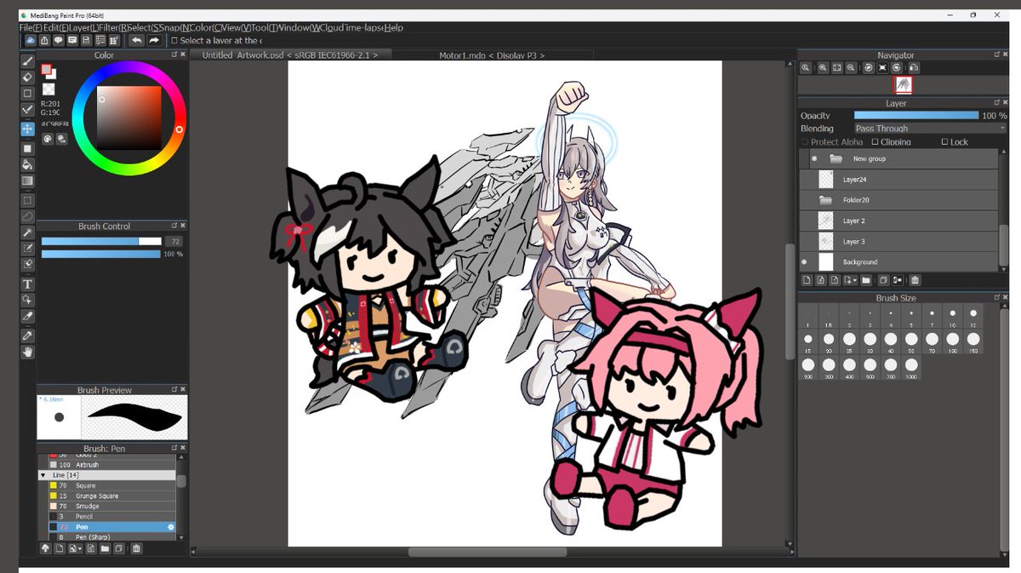Close the Brush Size panel
The width and height of the screenshot is (1021, 573).
[x=1005, y=298]
